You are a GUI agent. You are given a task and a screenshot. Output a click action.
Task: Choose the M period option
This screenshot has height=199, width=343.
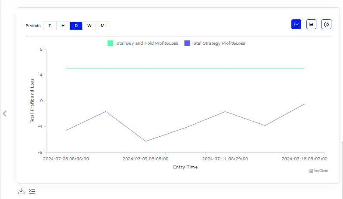(102, 26)
